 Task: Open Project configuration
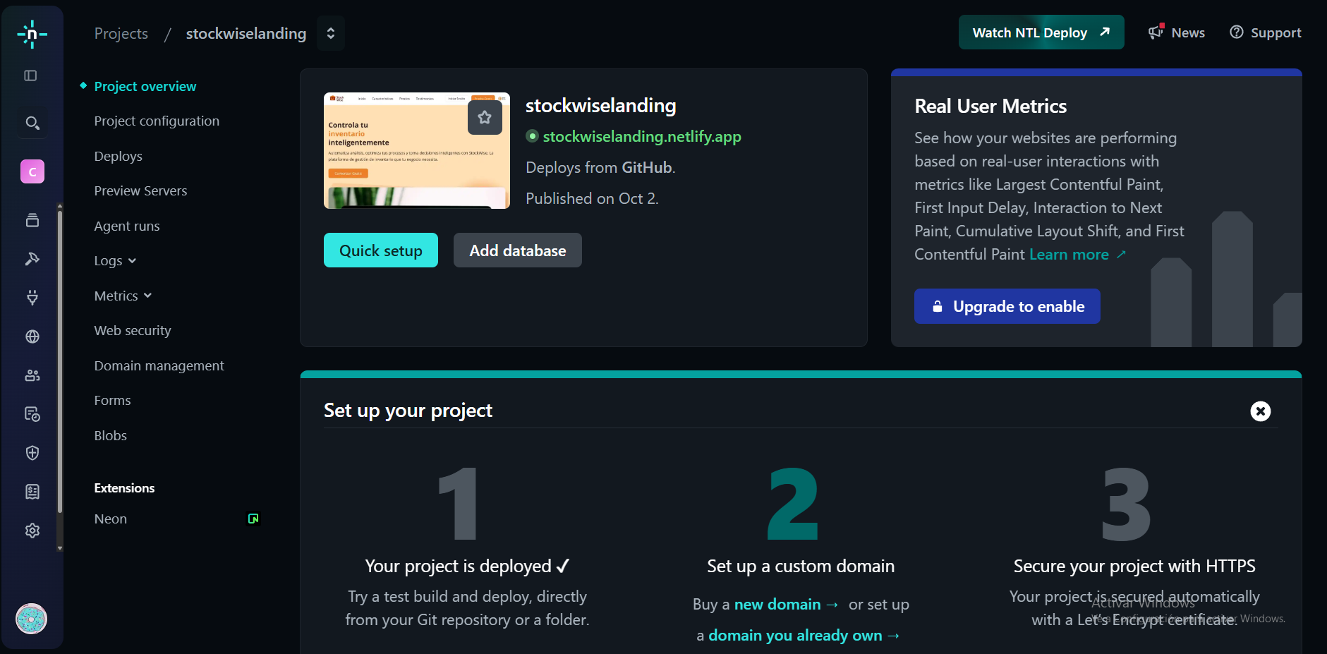tap(157, 121)
